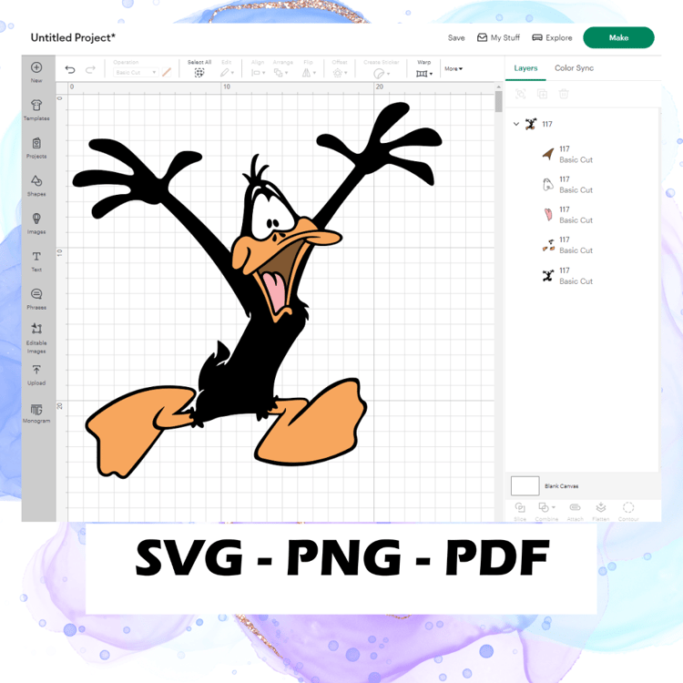683x683 pixels.
Task: Click the Delete layer trash icon
Action: [x=564, y=94]
